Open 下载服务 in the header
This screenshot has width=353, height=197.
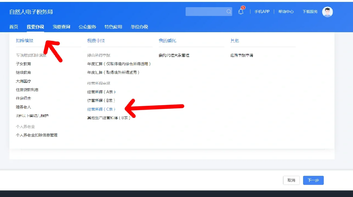point(310,12)
